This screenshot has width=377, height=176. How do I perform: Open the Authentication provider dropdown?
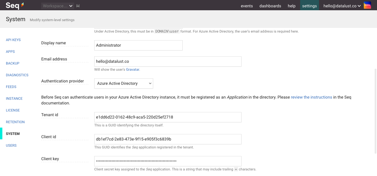[124, 83]
